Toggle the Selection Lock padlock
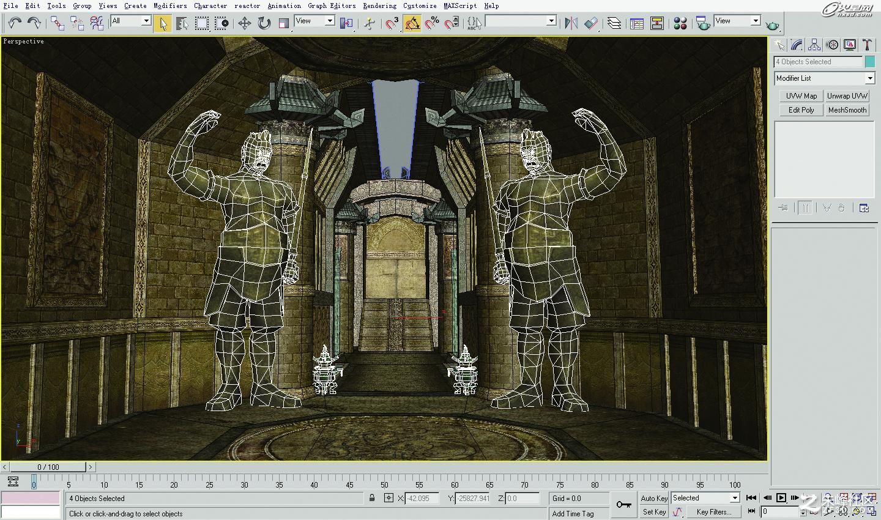Screen dimensions: 881x520 [372, 498]
